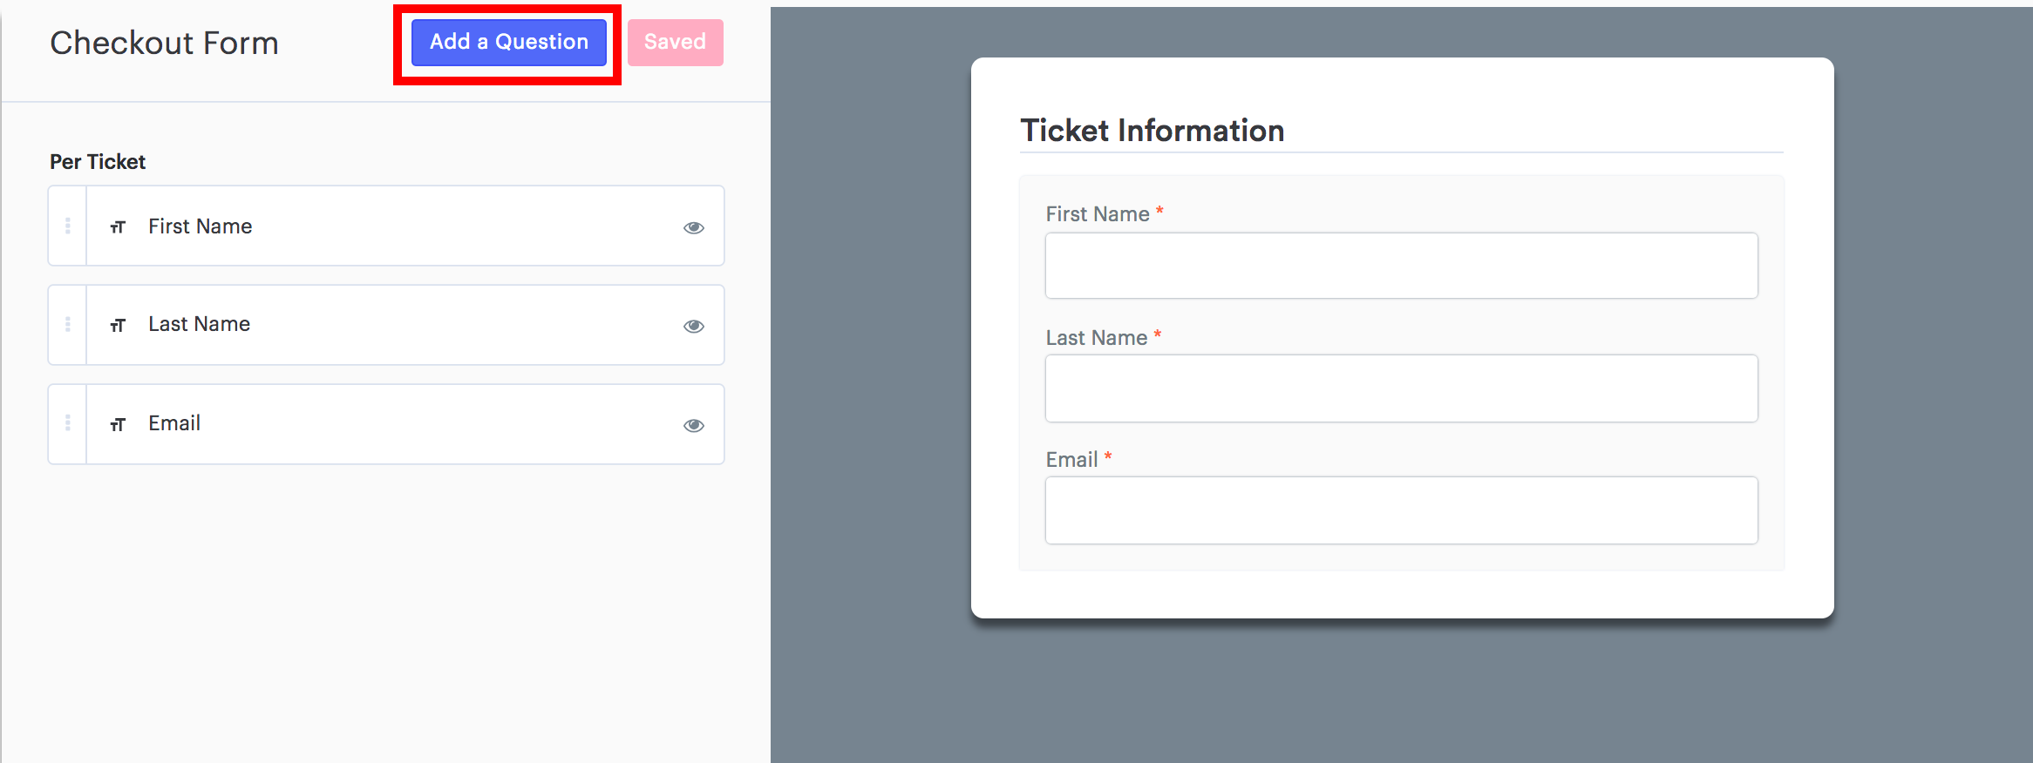The width and height of the screenshot is (2033, 763).
Task: Click the Add a Question button
Action: pos(509,42)
